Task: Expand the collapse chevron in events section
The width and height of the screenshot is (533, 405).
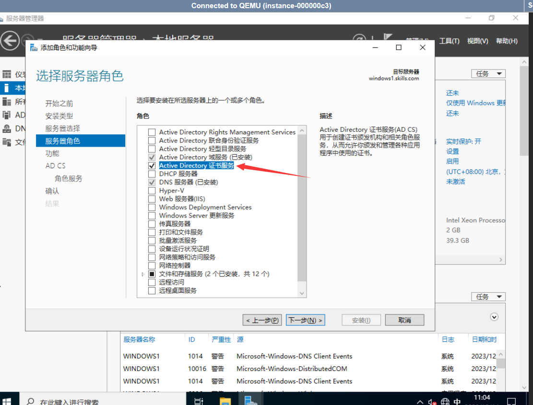Action: click(x=494, y=317)
